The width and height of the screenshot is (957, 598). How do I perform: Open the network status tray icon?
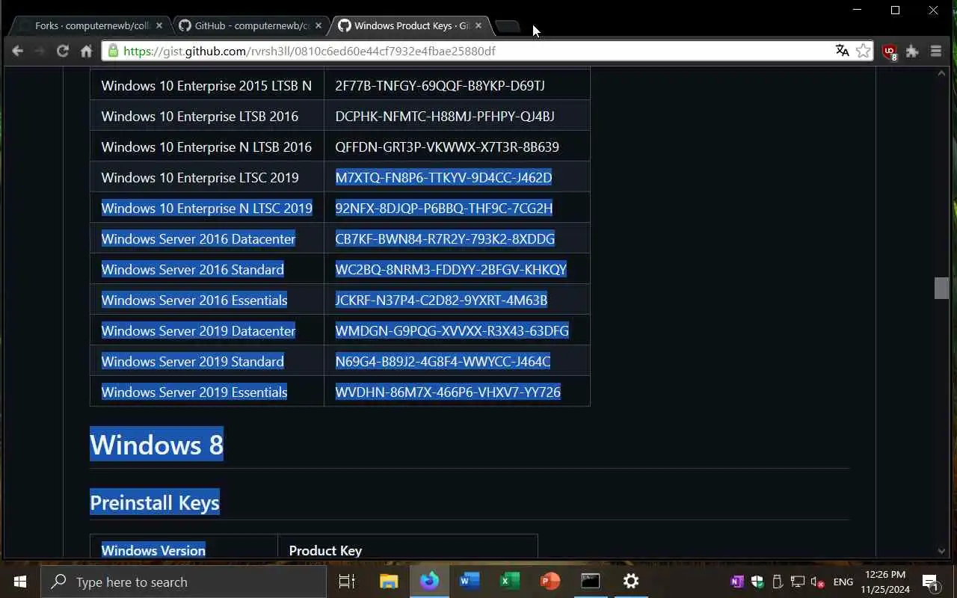pos(798,582)
